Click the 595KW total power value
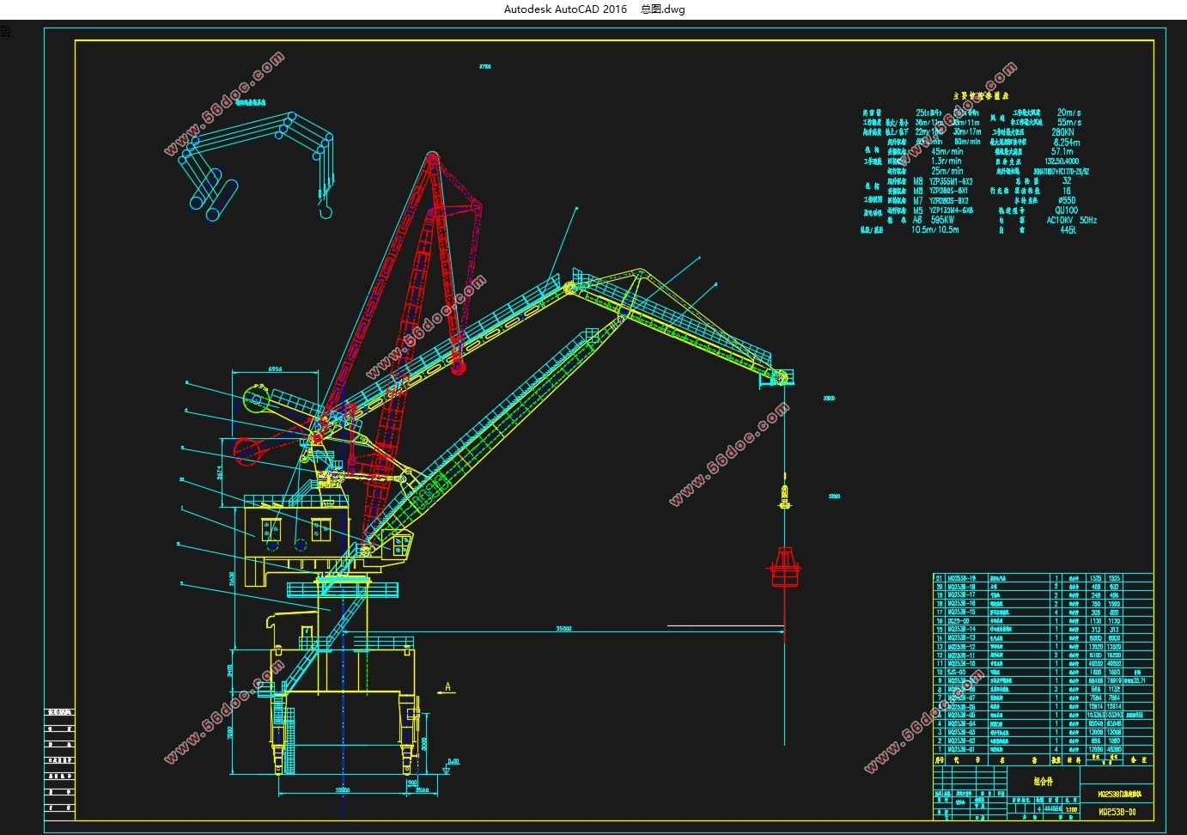 (x=942, y=220)
